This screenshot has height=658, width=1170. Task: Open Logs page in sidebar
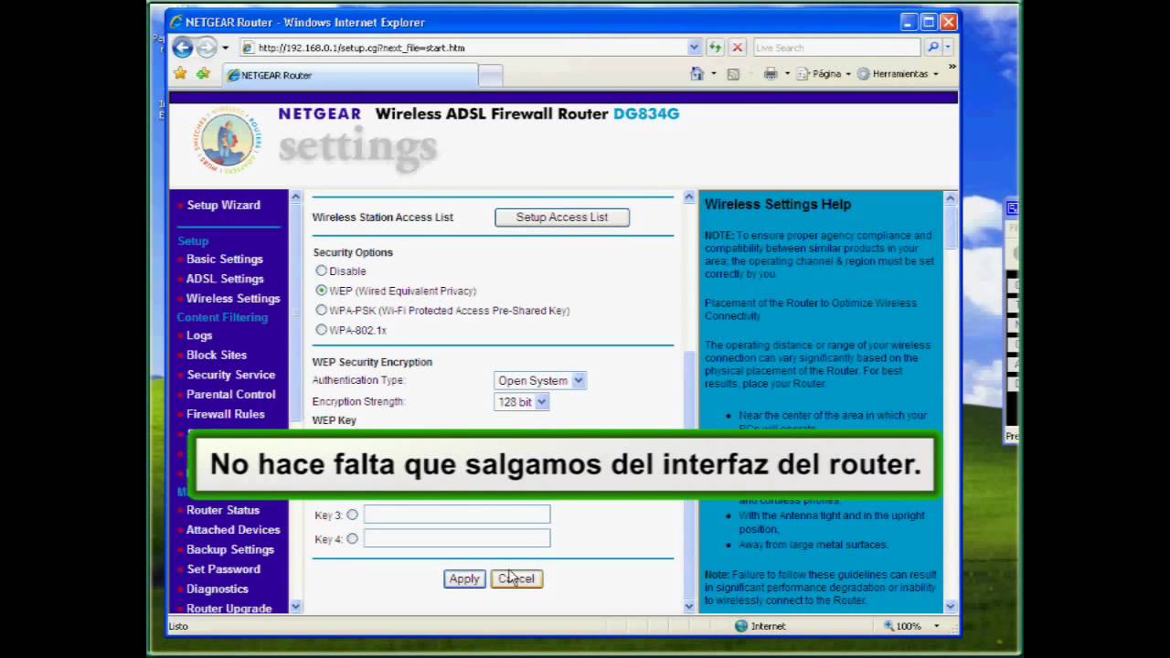[199, 335]
